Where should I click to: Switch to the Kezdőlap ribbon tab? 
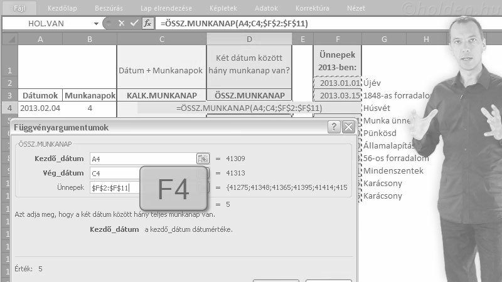coord(62,8)
